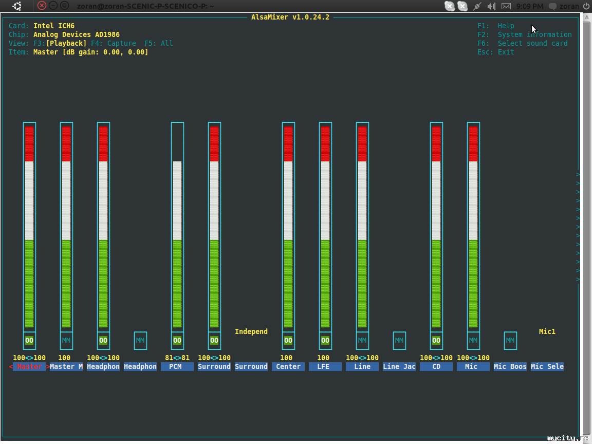Open the Ubuntu logo launcher

[x=17, y=6]
